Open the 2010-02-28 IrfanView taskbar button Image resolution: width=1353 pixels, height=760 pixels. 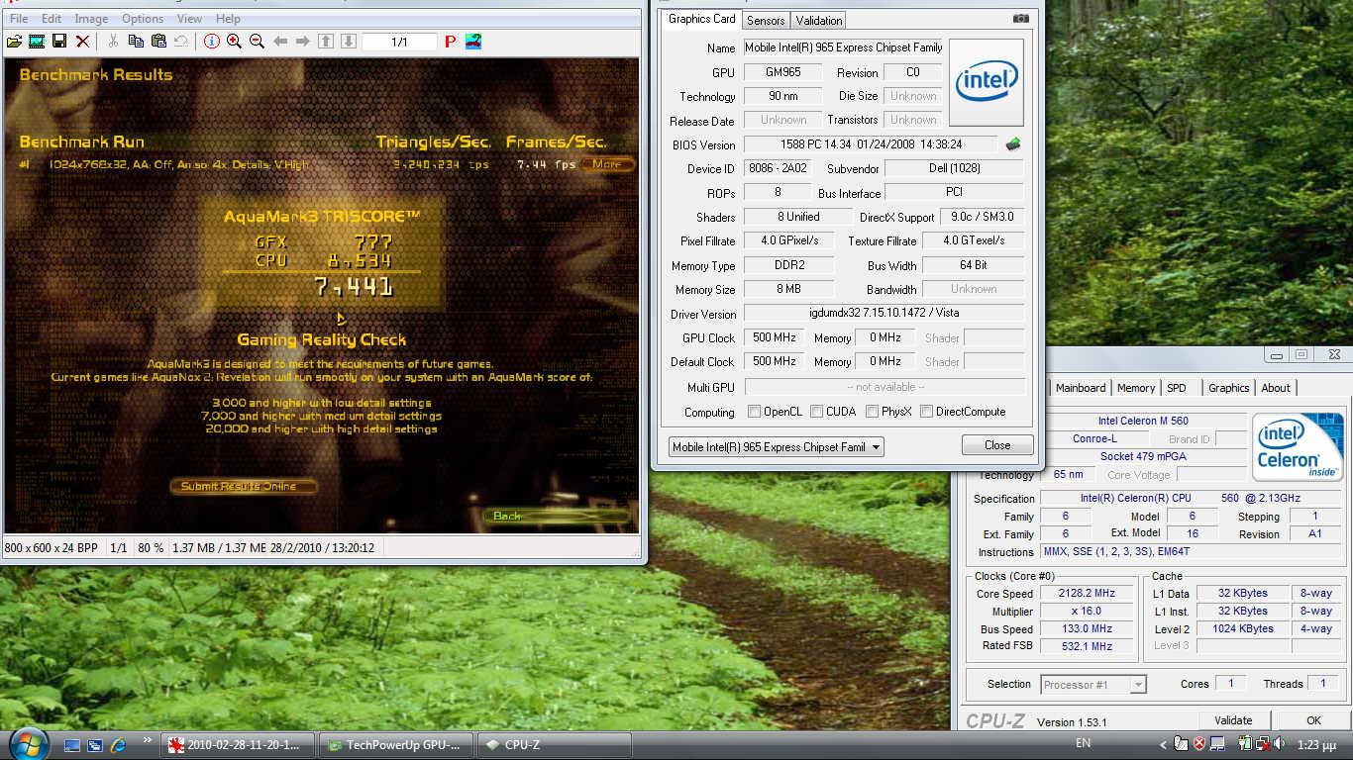coord(238,745)
